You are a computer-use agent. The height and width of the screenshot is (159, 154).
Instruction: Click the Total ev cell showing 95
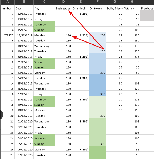click(x=132, y=94)
